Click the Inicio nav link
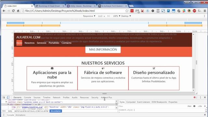The image size is (208, 117). click(x=19, y=43)
